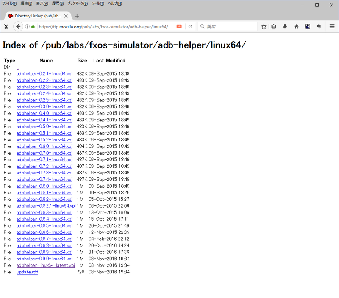Image resolution: width=339 pixels, height=298 pixels.
Task: Click the 'Last Modified' column header
Action: (x=109, y=60)
